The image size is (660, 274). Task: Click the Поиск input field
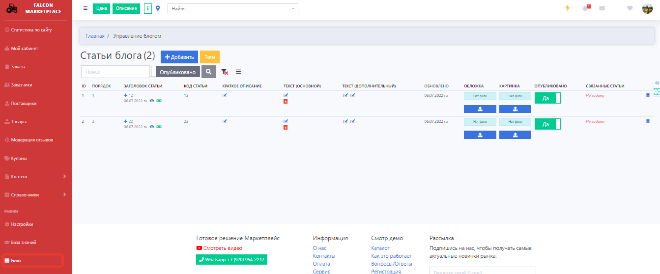click(115, 72)
